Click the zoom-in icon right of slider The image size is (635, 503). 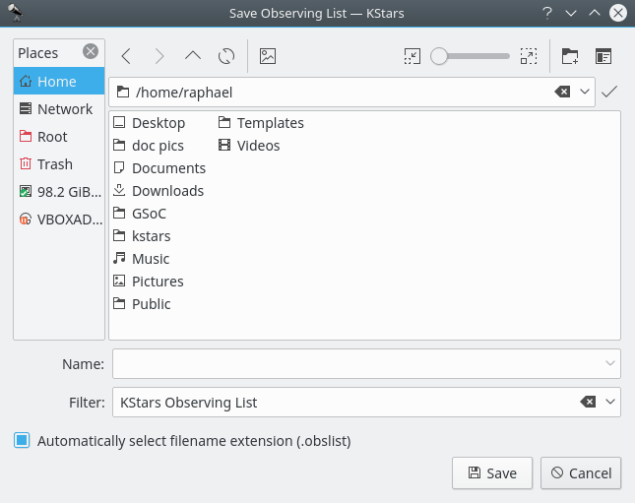pyautogui.click(x=530, y=57)
